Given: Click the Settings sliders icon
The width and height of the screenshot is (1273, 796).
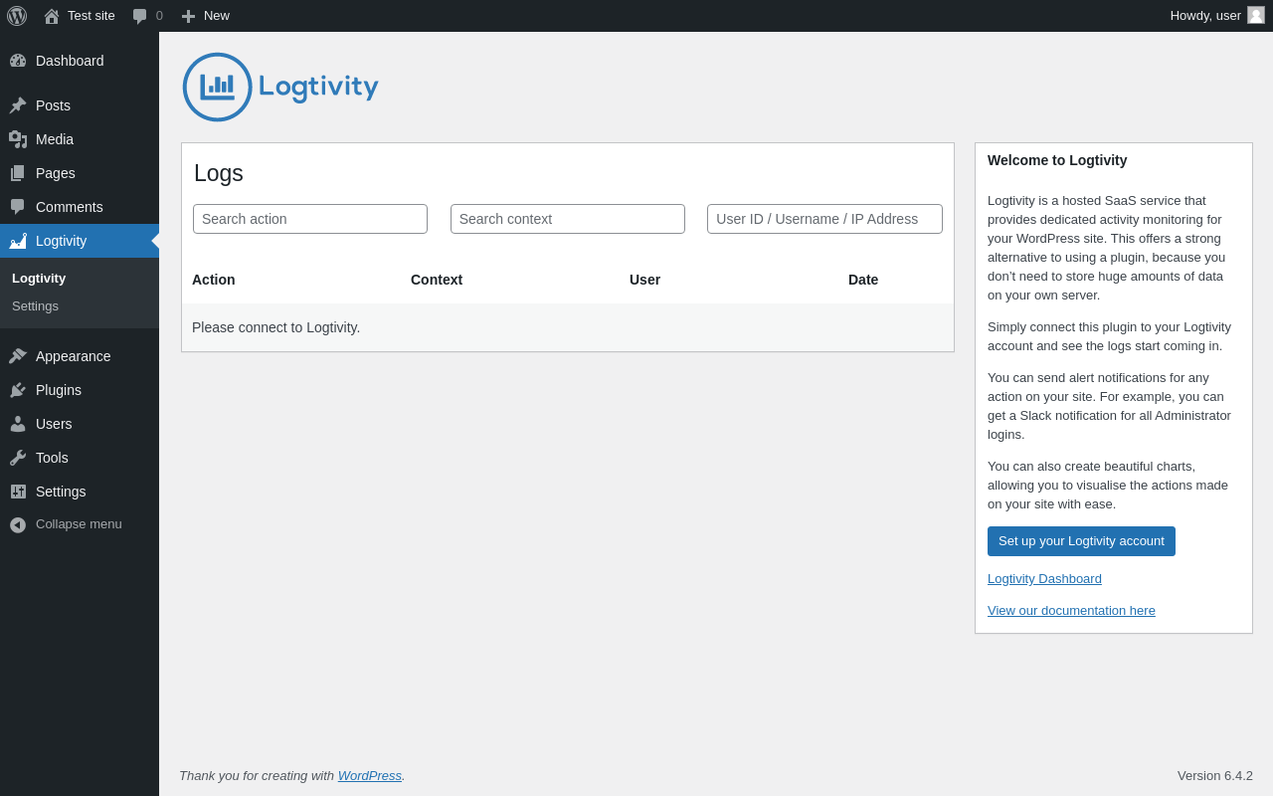Looking at the screenshot, I should click(18, 492).
